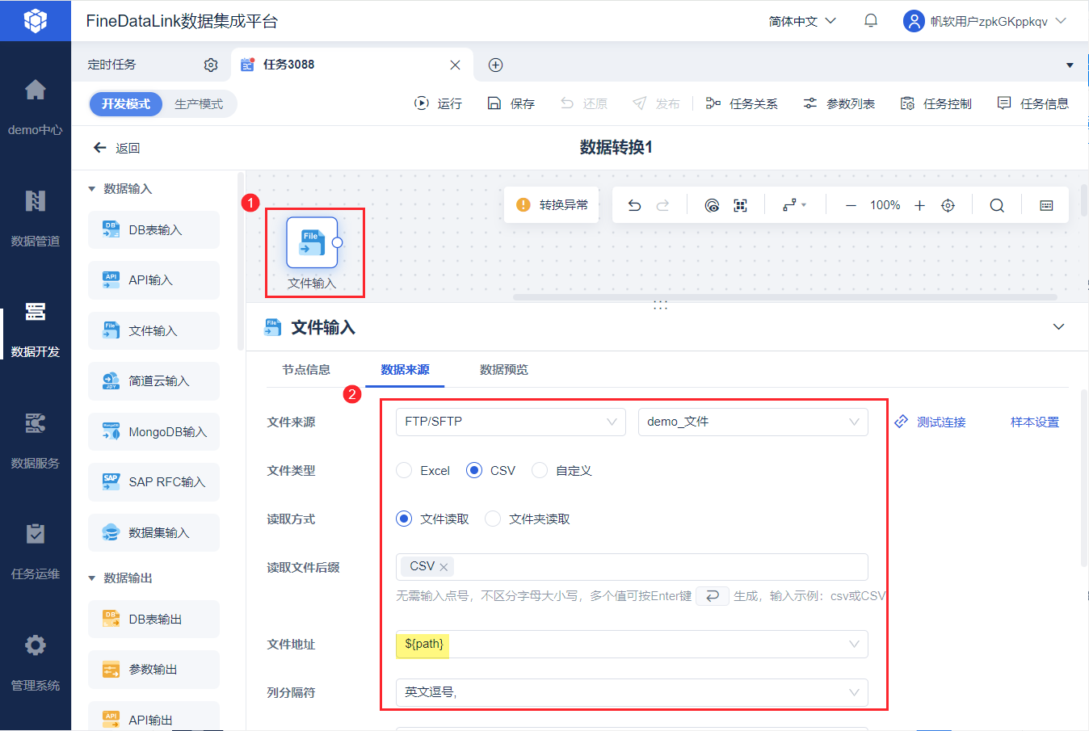Open 定时任务 settings gear icon
1089x731 pixels.
tap(211, 65)
